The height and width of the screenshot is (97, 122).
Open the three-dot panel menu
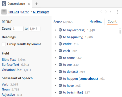(x=118, y=12)
